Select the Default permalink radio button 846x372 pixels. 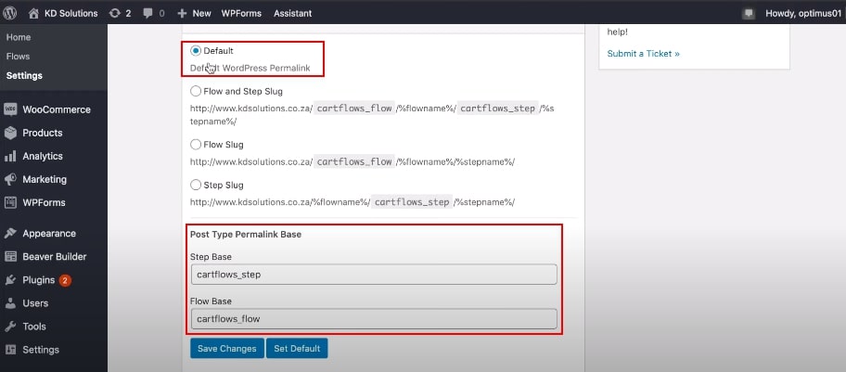[x=196, y=51]
